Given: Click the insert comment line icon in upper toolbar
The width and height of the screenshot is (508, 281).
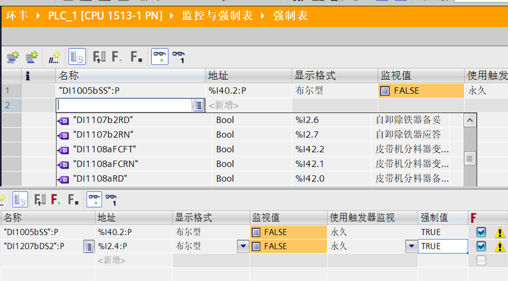Looking at the screenshot, I should click(54, 56).
